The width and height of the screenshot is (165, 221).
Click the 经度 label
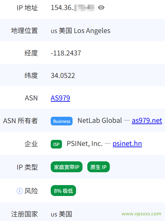point(31,53)
